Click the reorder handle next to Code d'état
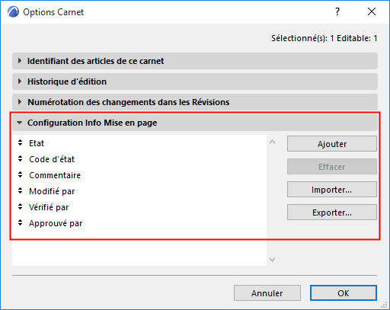The image size is (390, 310). click(x=21, y=159)
